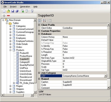This screenshot has width=111, height=102.
Task: Click the Column History None value
Action: 85,37
